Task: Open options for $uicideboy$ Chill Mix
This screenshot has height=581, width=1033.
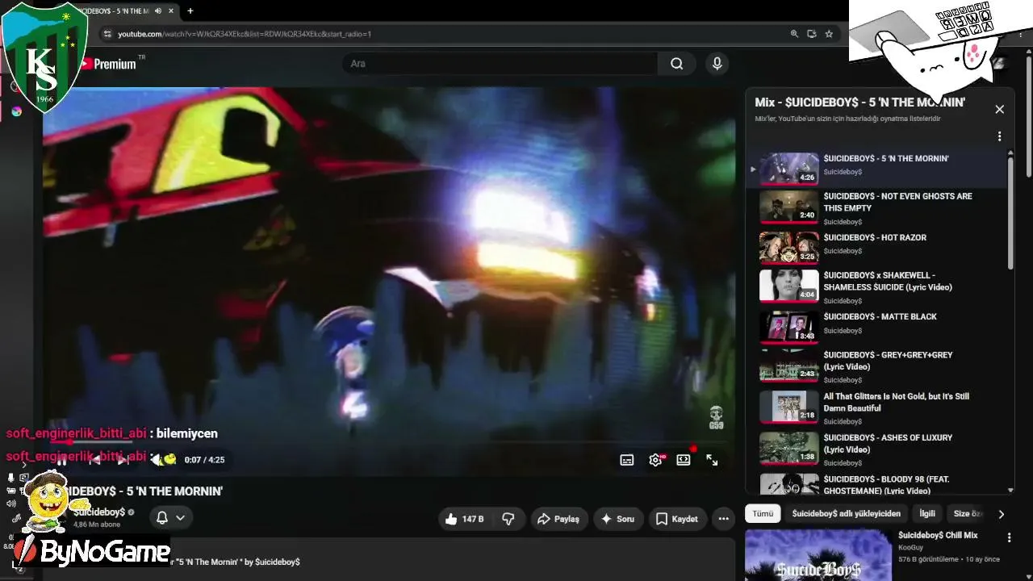Action: point(1009,537)
